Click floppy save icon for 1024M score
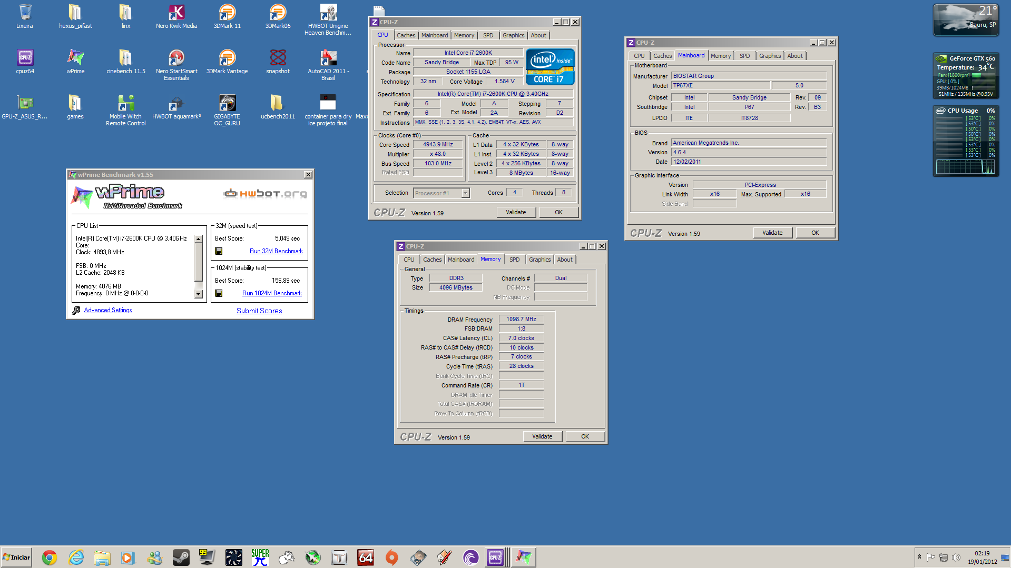The width and height of the screenshot is (1011, 568). [219, 293]
